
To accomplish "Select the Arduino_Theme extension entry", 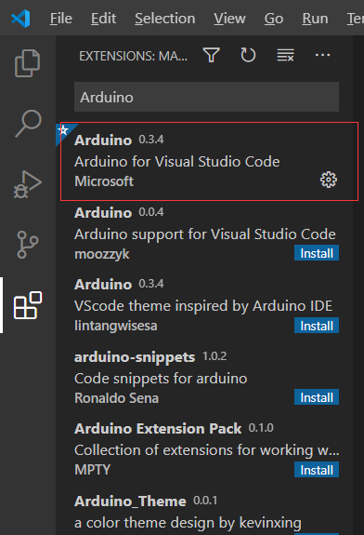I will [206, 514].
